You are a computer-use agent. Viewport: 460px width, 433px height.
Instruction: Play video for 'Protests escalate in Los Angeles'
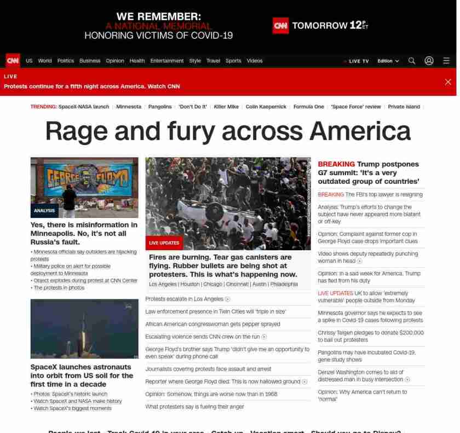[227, 299]
